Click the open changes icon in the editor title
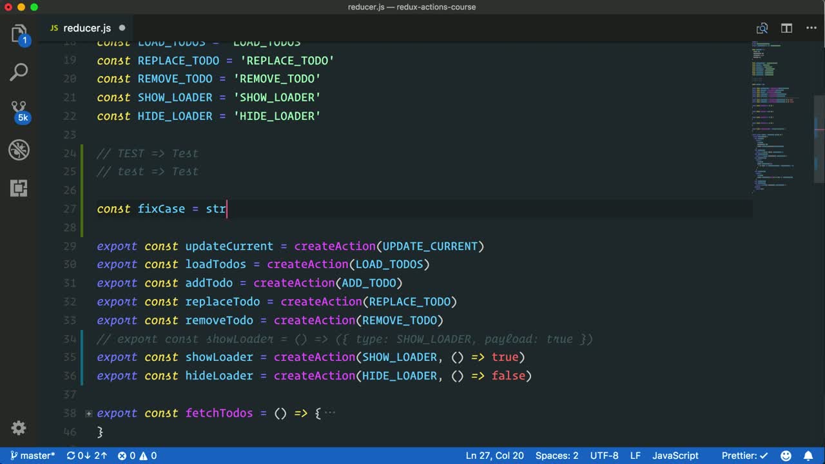This screenshot has width=825, height=464. pyautogui.click(x=762, y=28)
